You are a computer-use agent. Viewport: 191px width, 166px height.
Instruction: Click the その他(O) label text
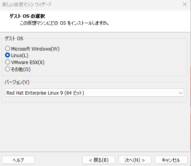click(x=21, y=69)
